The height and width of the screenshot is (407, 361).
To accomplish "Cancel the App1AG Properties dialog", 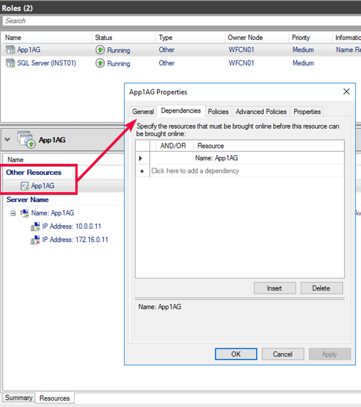I will (283, 354).
